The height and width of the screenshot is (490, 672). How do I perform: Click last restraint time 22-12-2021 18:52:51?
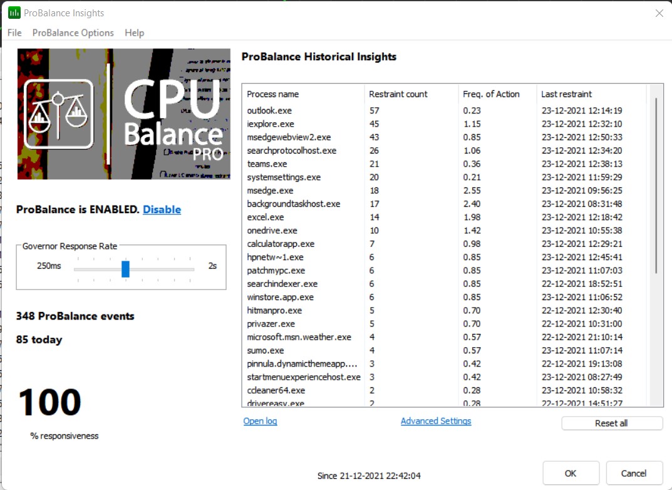pos(582,284)
